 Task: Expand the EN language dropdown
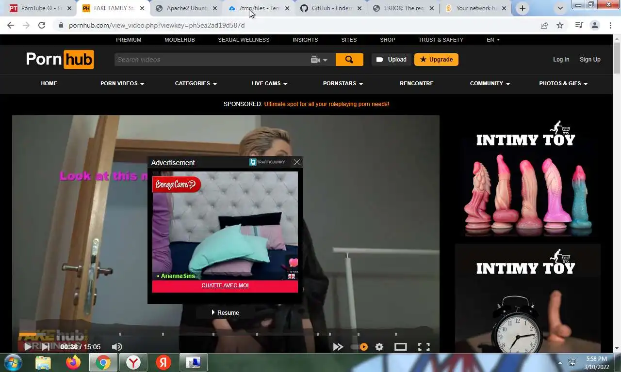click(493, 40)
